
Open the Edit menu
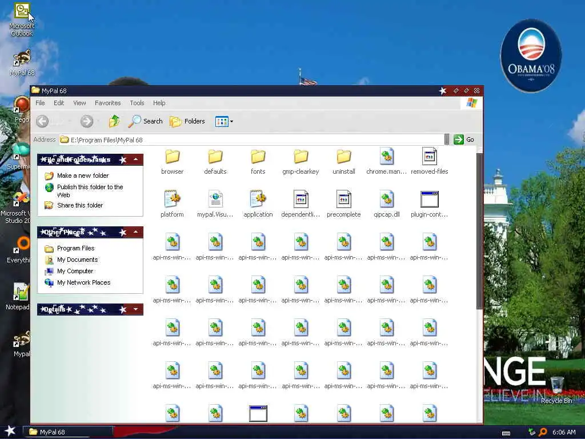click(59, 103)
